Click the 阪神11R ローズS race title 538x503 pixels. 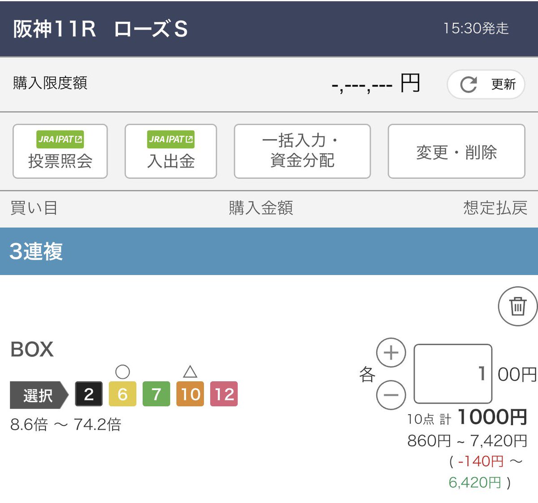point(100,29)
